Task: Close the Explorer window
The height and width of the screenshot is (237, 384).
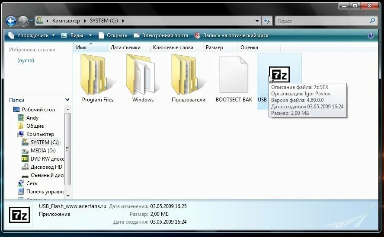Action: tap(370, 6)
